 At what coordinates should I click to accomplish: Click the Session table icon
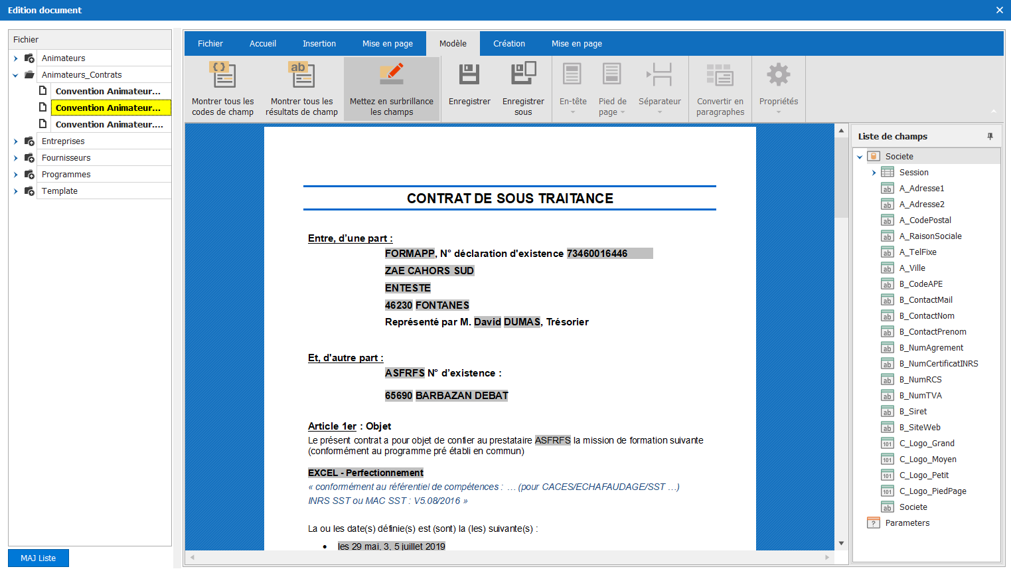[888, 173]
